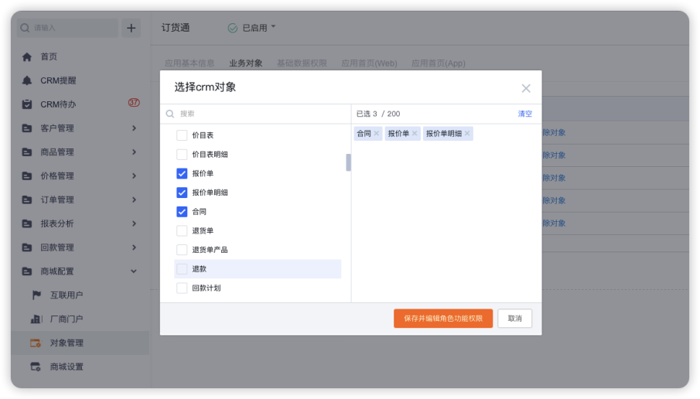Remove the 合同 tag with its x
The height and width of the screenshot is (399, 700).
(x=377, y=133)
